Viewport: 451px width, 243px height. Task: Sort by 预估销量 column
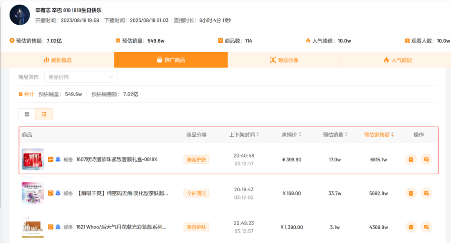[335, 135]
